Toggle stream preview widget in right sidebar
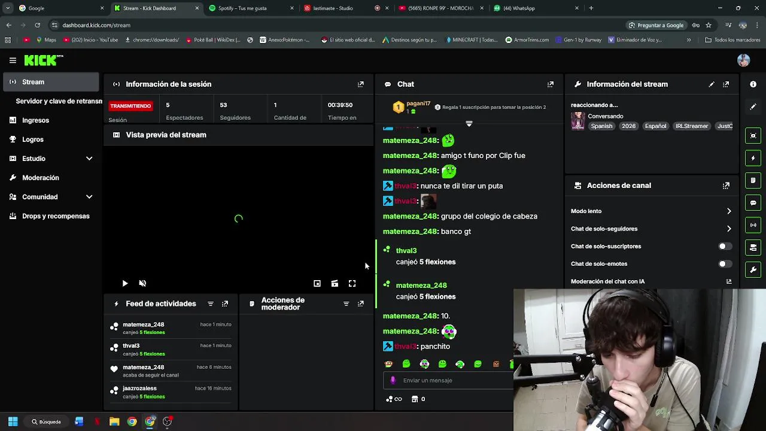 tap(753, 136)
